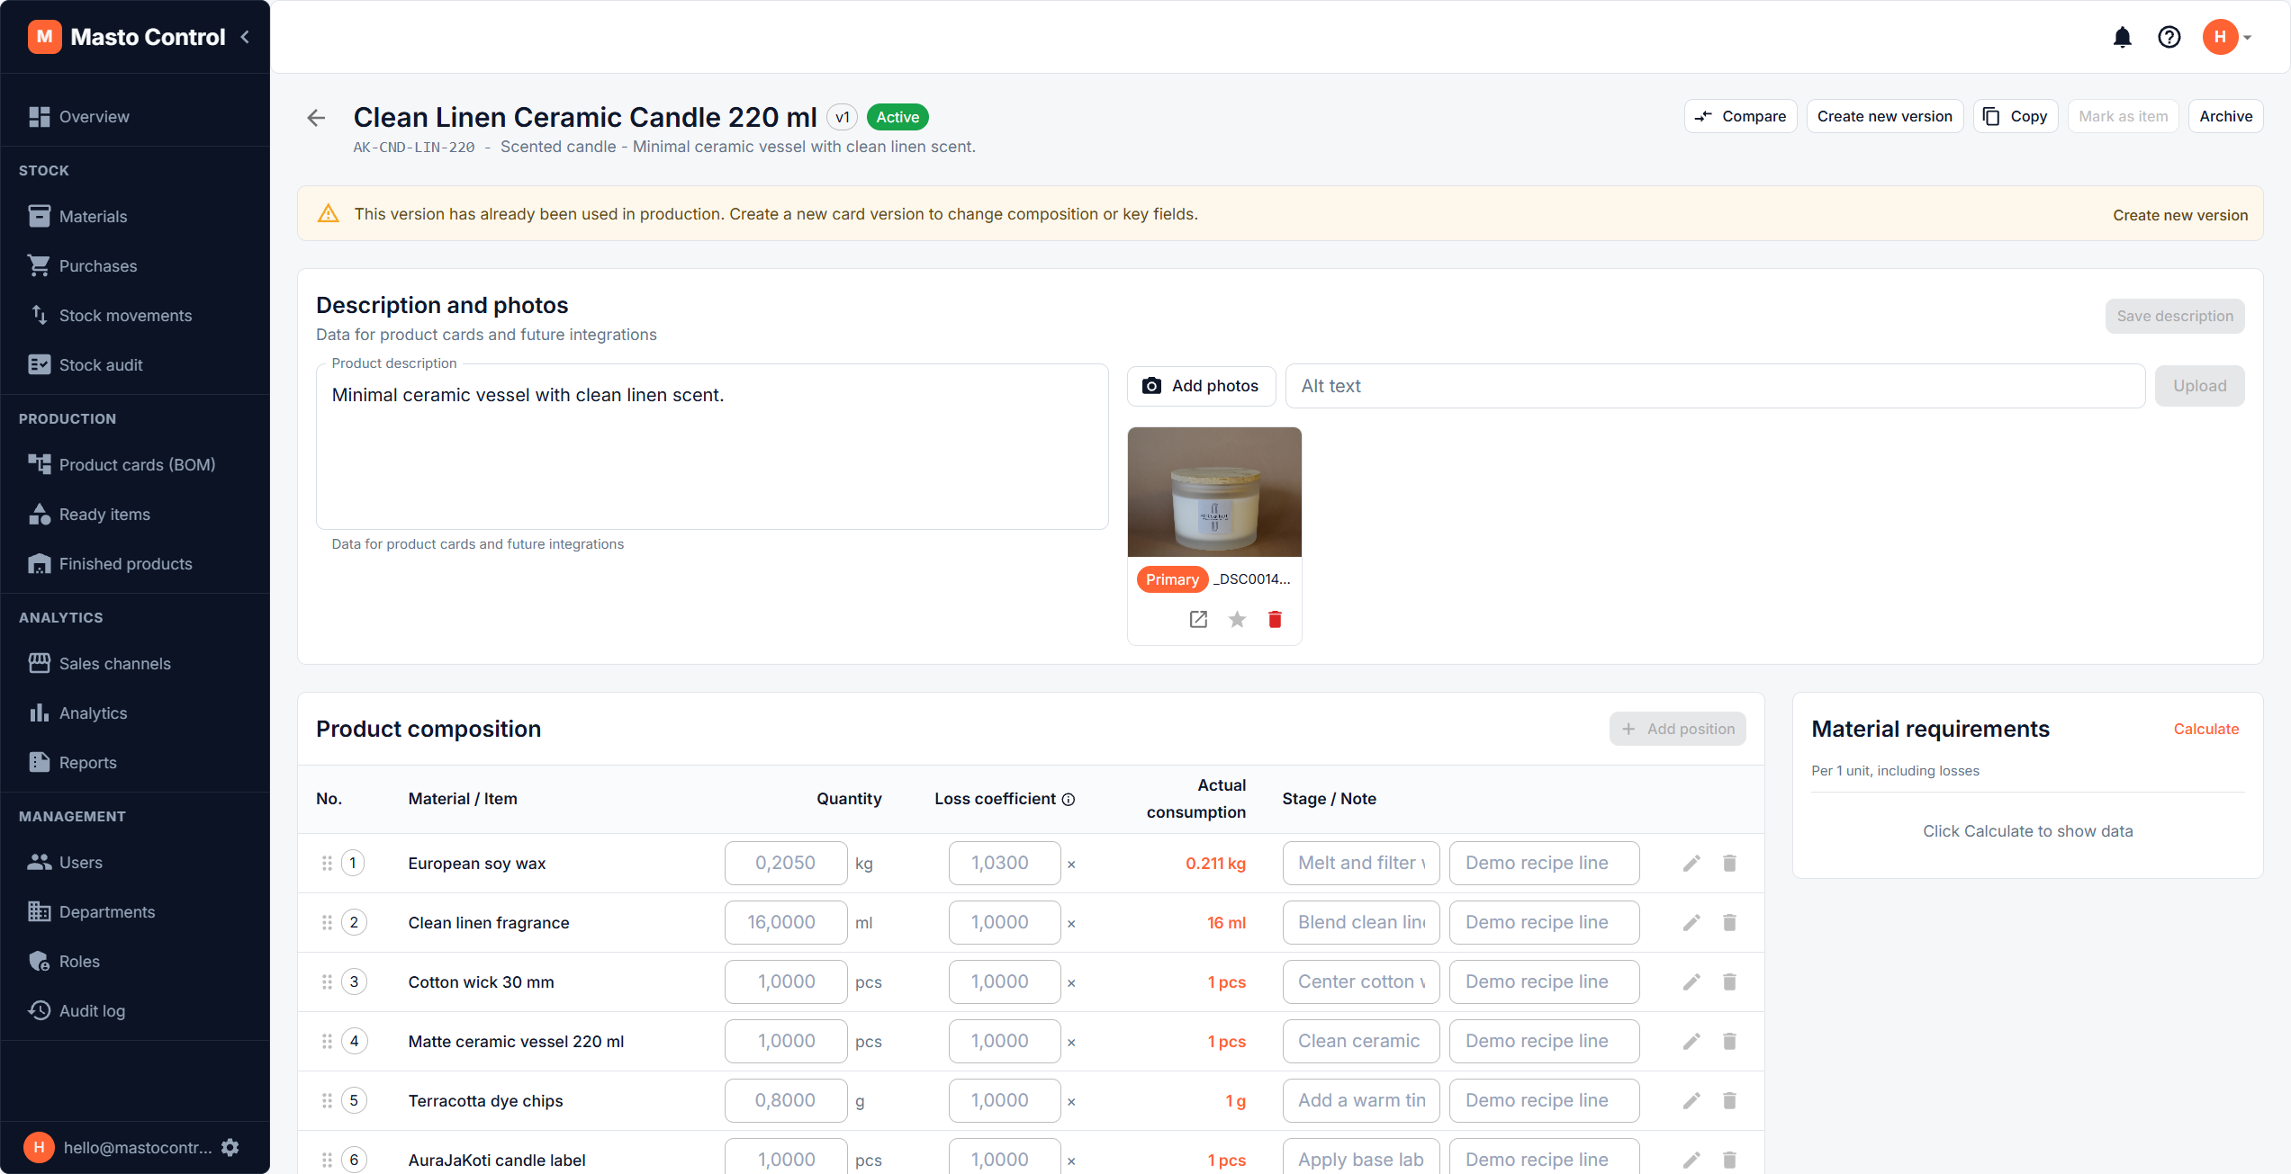
Task: Open photo in new window icon
Action: point(1198,619)
